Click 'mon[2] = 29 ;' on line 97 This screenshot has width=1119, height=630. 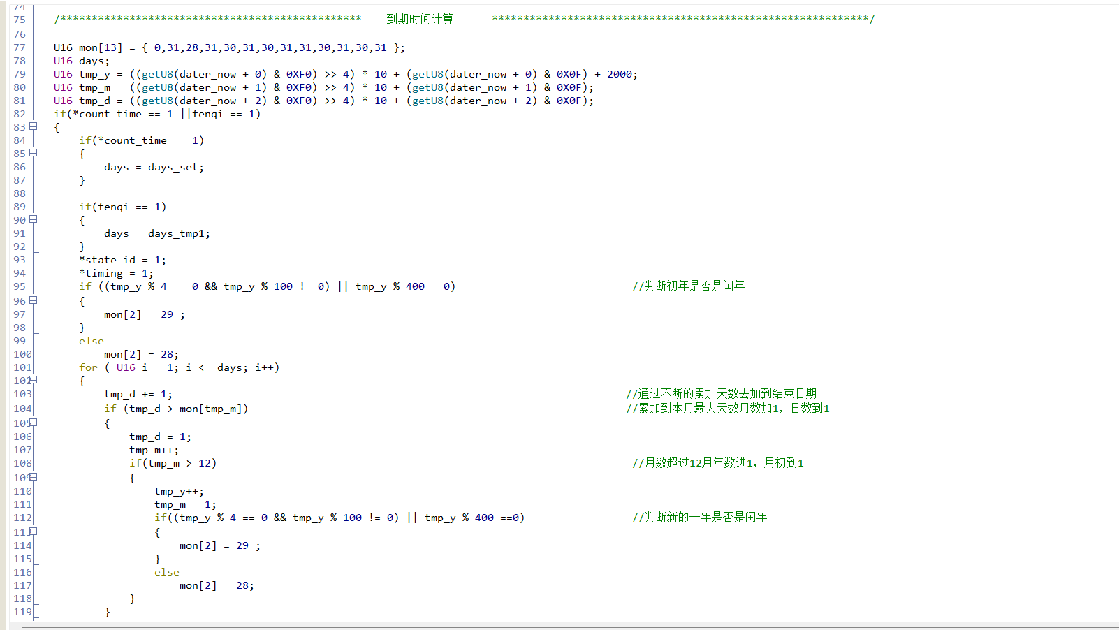point(145,314)
